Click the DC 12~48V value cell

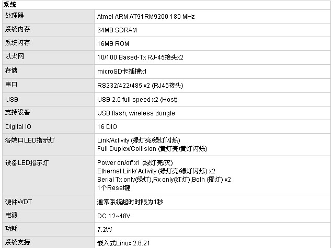(x=113, y=216)
